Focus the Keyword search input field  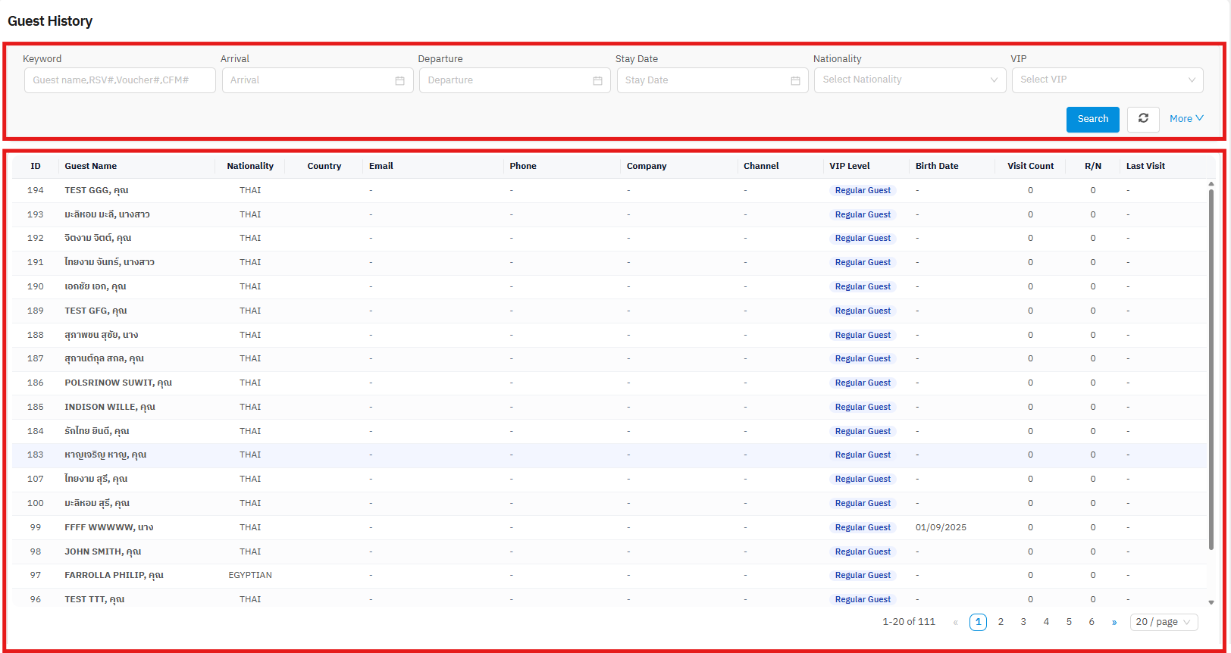(x=120, y=80)
